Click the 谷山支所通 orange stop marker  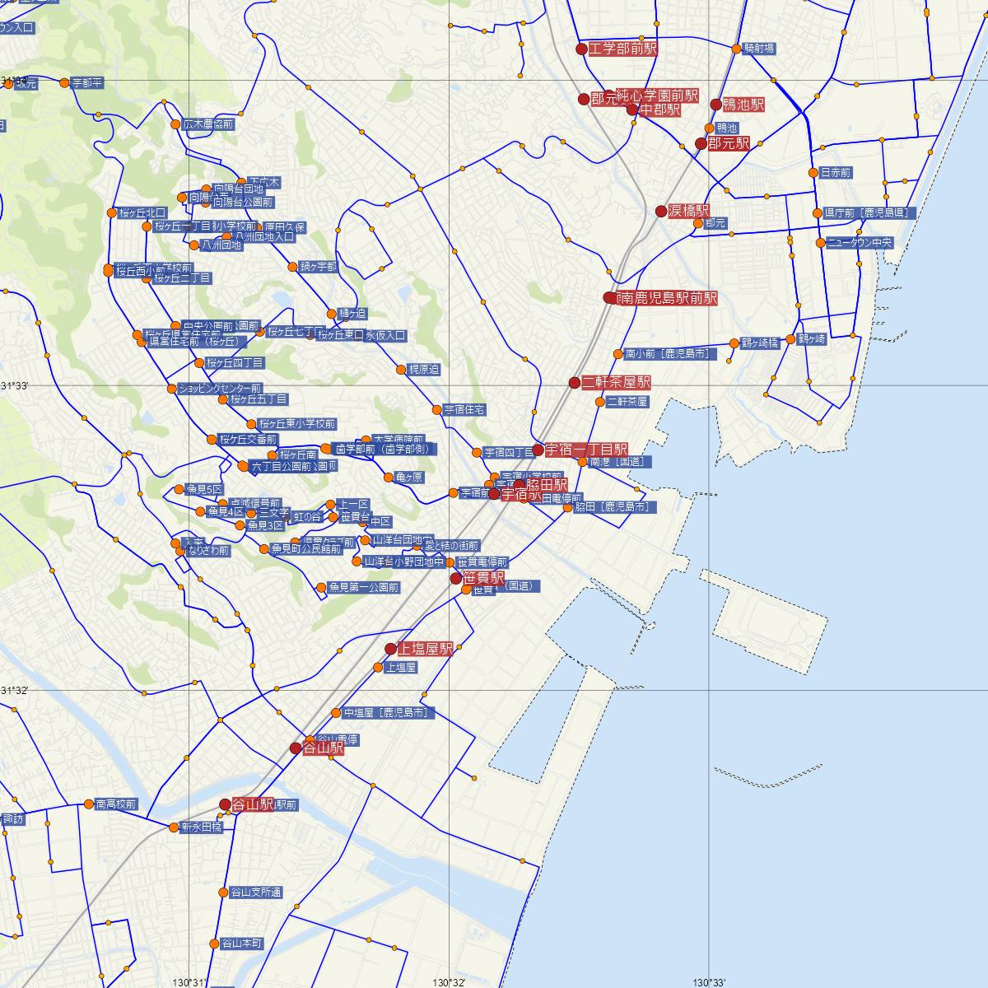click(x=223, y=892)
